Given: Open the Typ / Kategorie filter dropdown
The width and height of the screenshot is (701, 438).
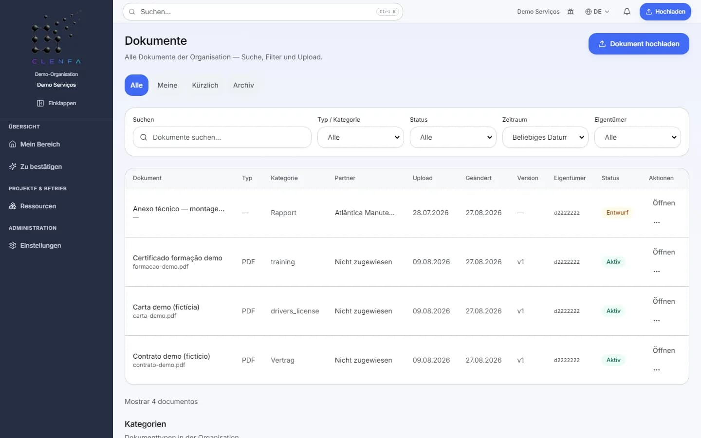Looking at the screenshot, I should coord(361,137).
